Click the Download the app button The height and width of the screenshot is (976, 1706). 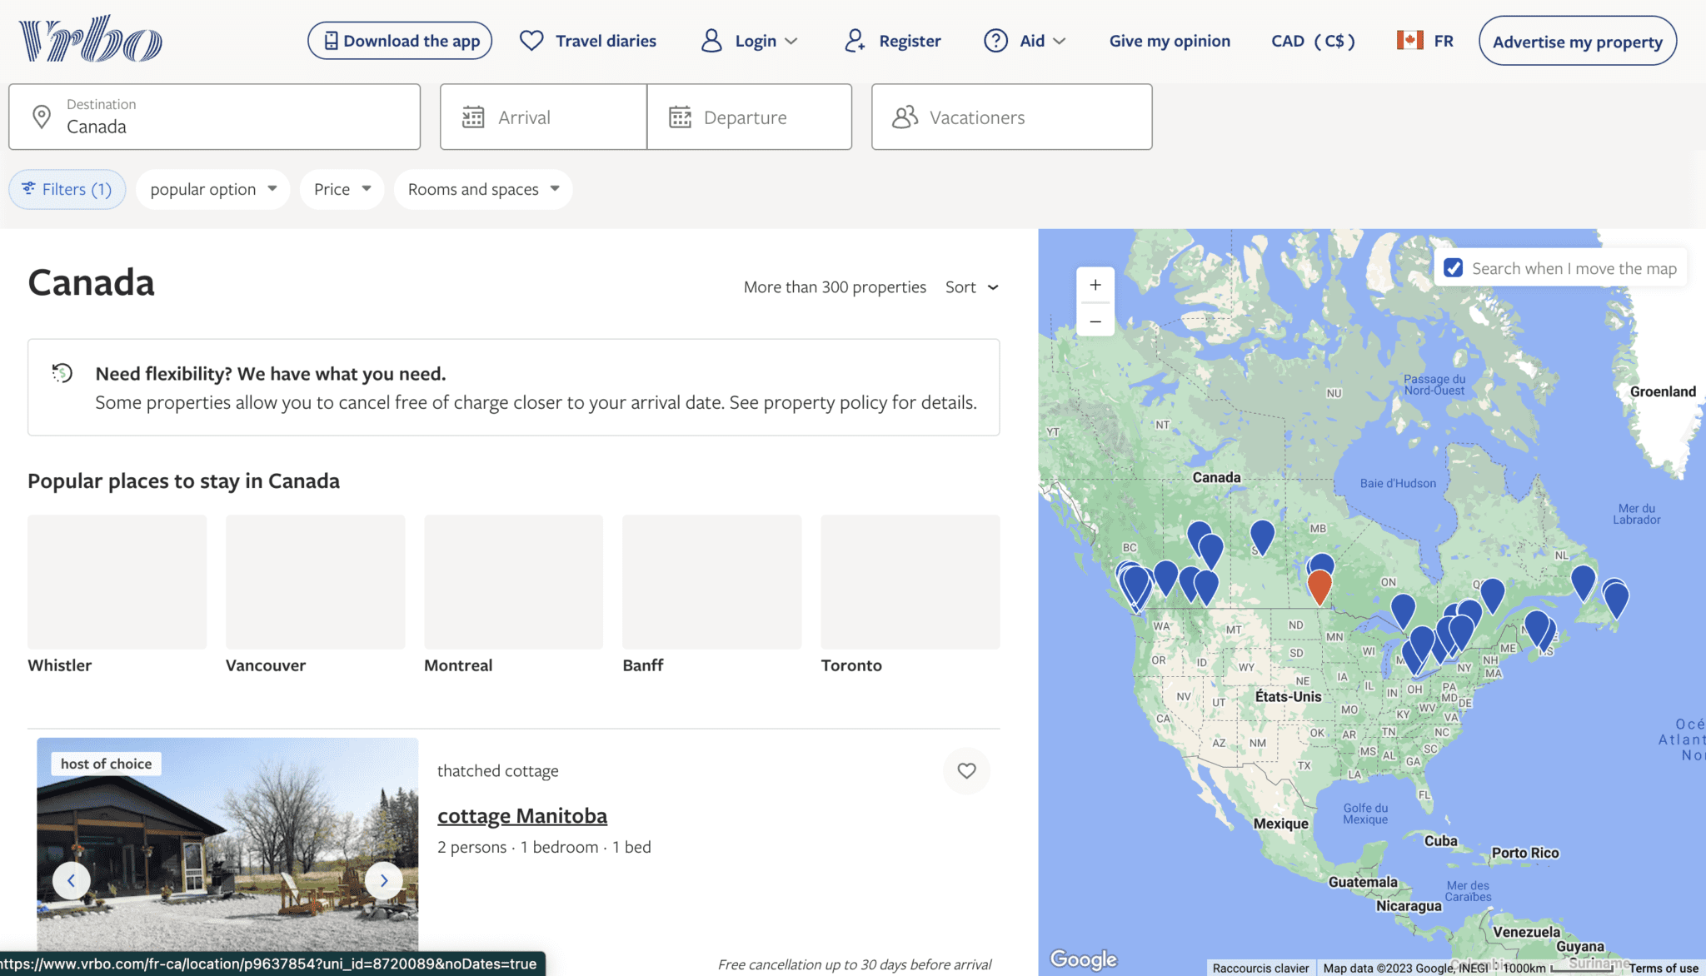[x=400, y=41]
